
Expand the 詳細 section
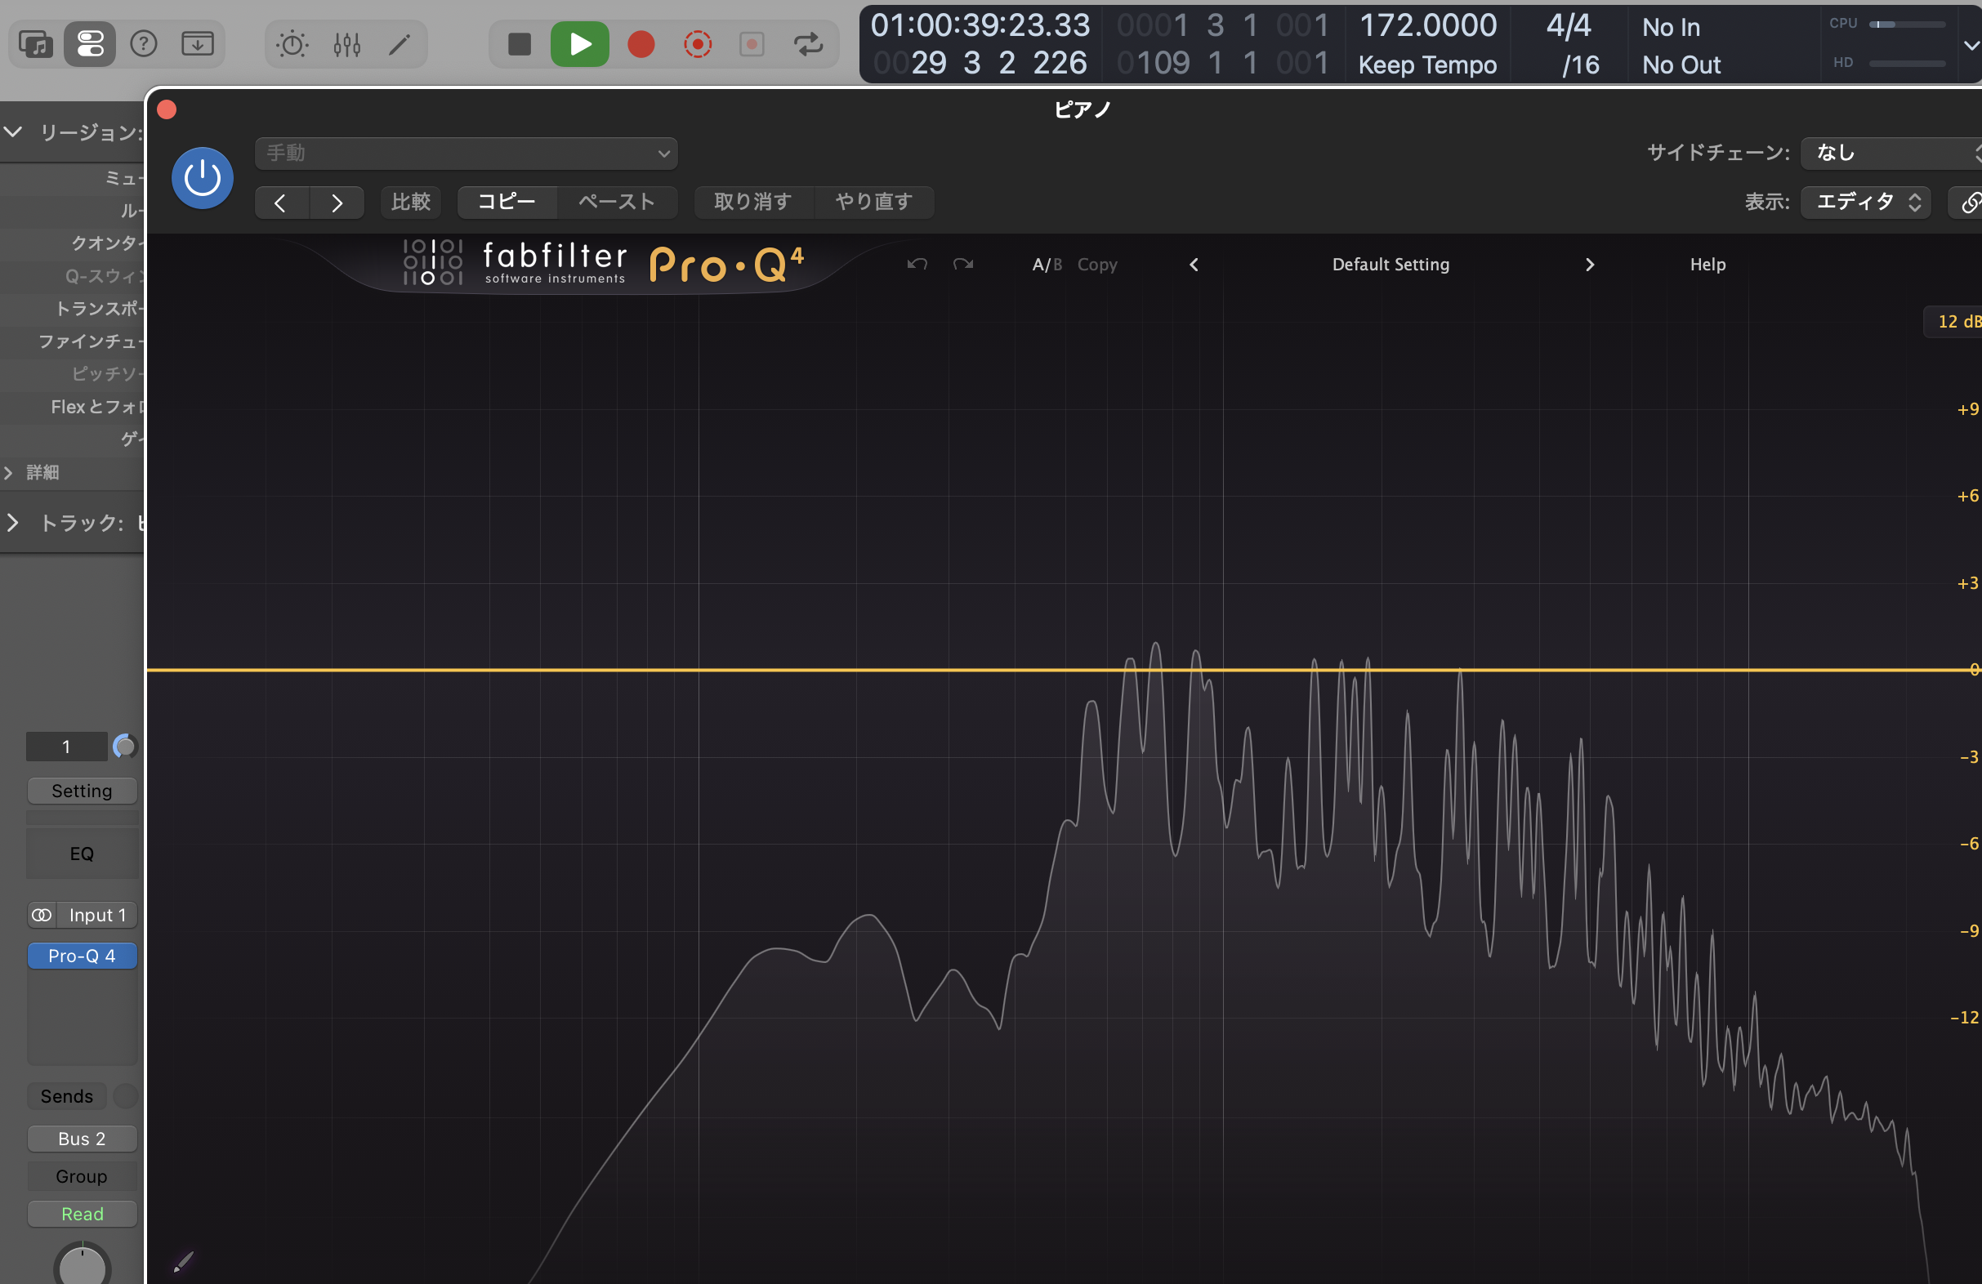pyautogui.click(x=8, y=473)
